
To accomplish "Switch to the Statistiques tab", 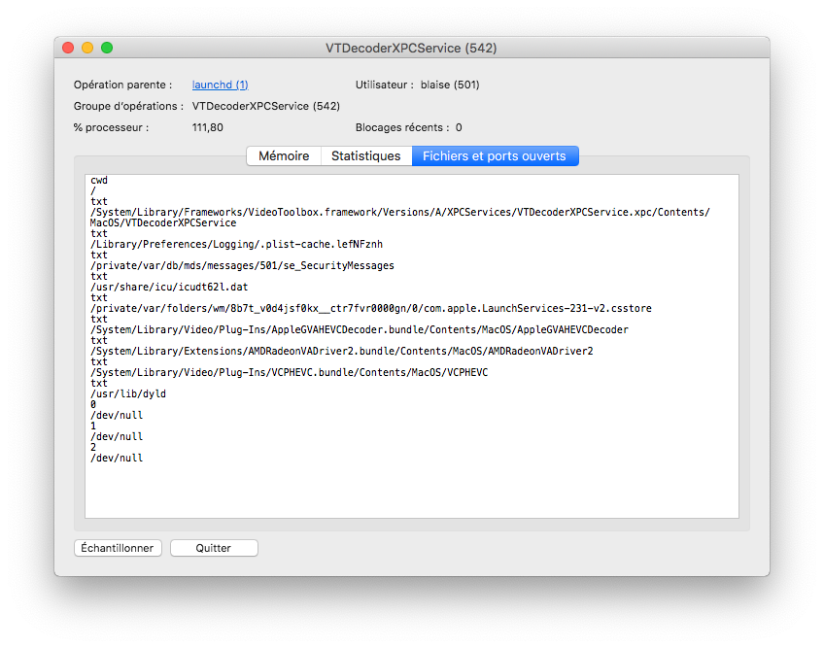I will pos(365,156).
